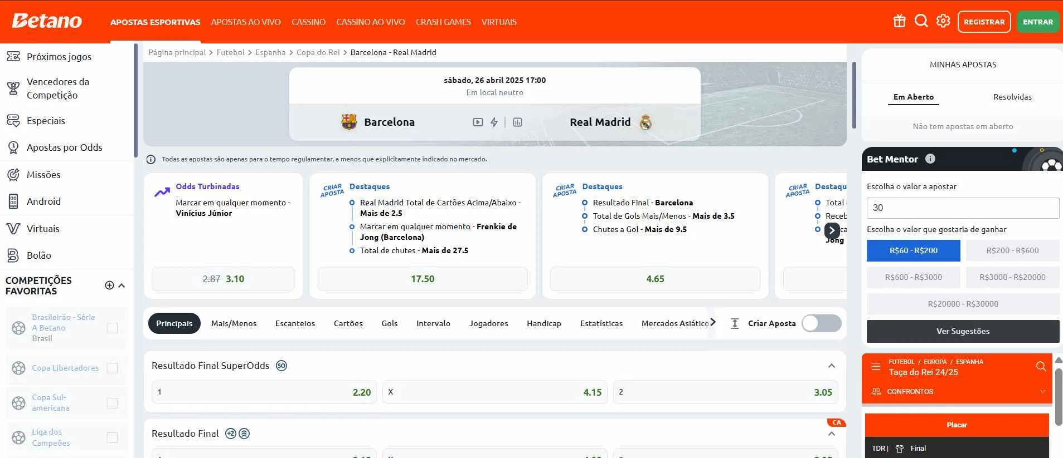Go to Copa do Rei breadcrumb
Viewport: 1063px width, 458px height.
(318, 52)
